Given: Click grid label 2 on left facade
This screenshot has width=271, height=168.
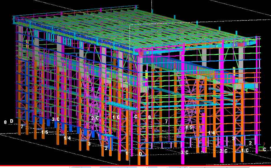Looking at the screenshot, I should pyautogui.click(x=106, y=148).
